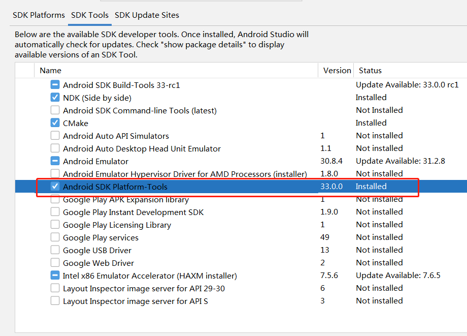Select the SDK Tools tab
Image resolution: width=467 pixels, height=336 pixels.
click(90, 15)
